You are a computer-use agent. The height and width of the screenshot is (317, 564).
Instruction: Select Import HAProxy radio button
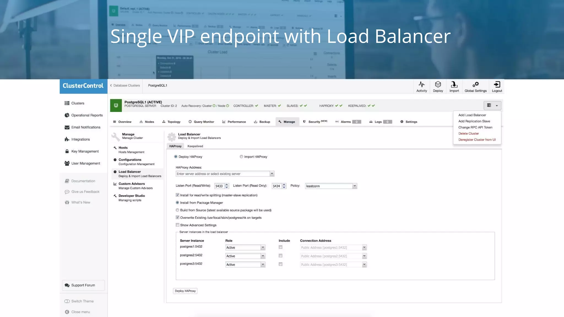pyautogui.click(x=241, y=157)
